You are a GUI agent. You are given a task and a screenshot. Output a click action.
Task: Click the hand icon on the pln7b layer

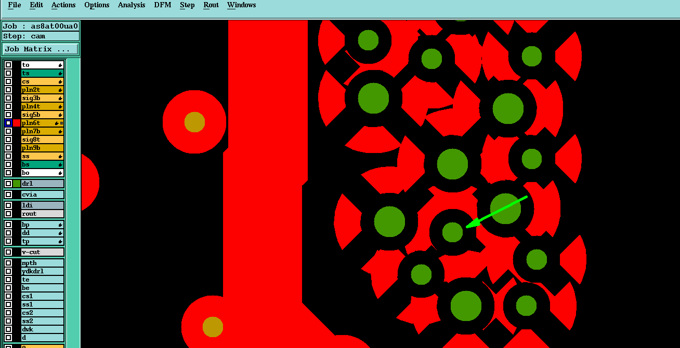click(x=60, y=131)
